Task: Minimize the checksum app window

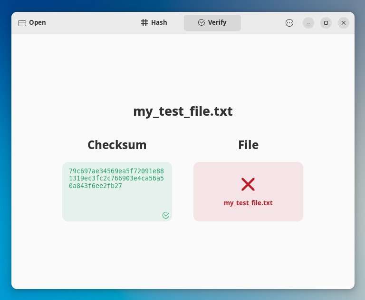Action: (x=308, y=23)
